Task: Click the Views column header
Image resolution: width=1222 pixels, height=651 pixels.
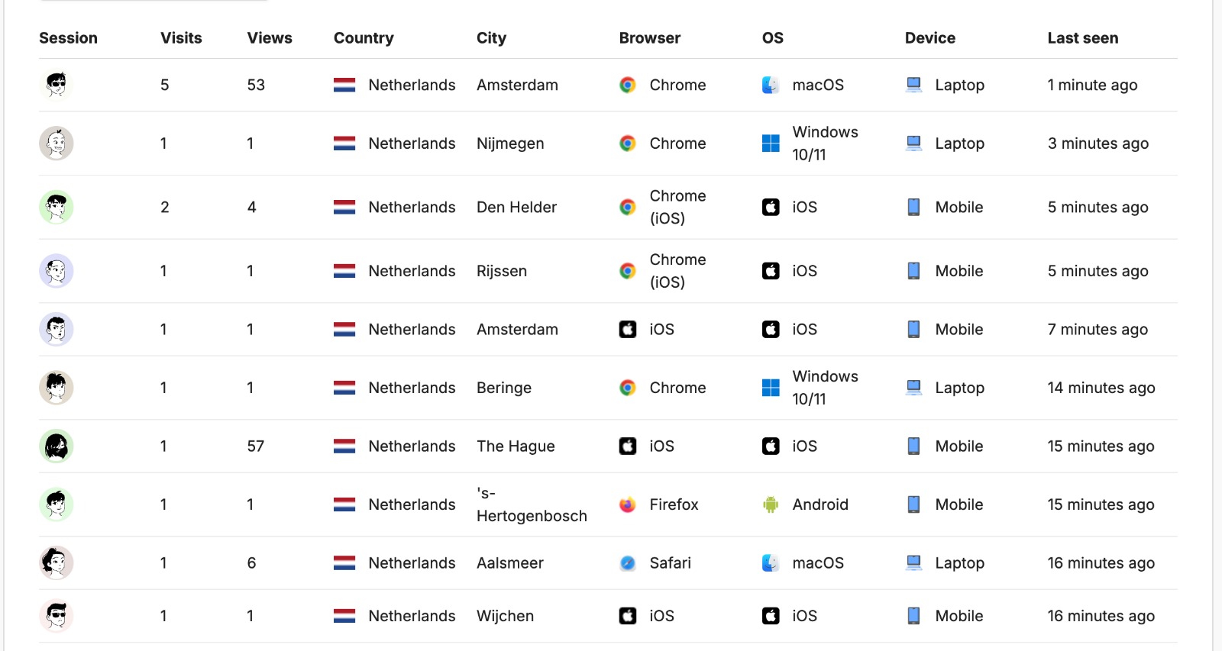Action: coord(269,37)
